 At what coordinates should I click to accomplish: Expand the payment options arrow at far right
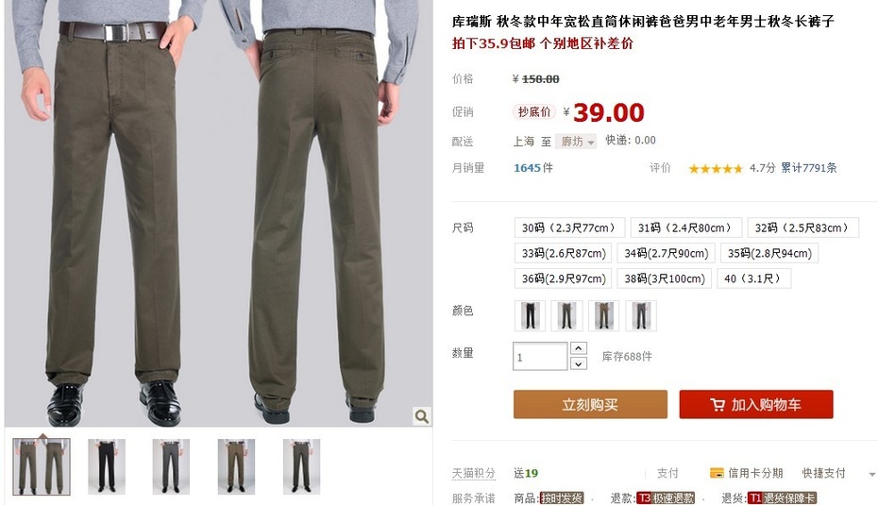pos(871,474)
